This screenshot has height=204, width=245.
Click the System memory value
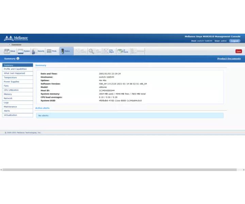(122, 94)
